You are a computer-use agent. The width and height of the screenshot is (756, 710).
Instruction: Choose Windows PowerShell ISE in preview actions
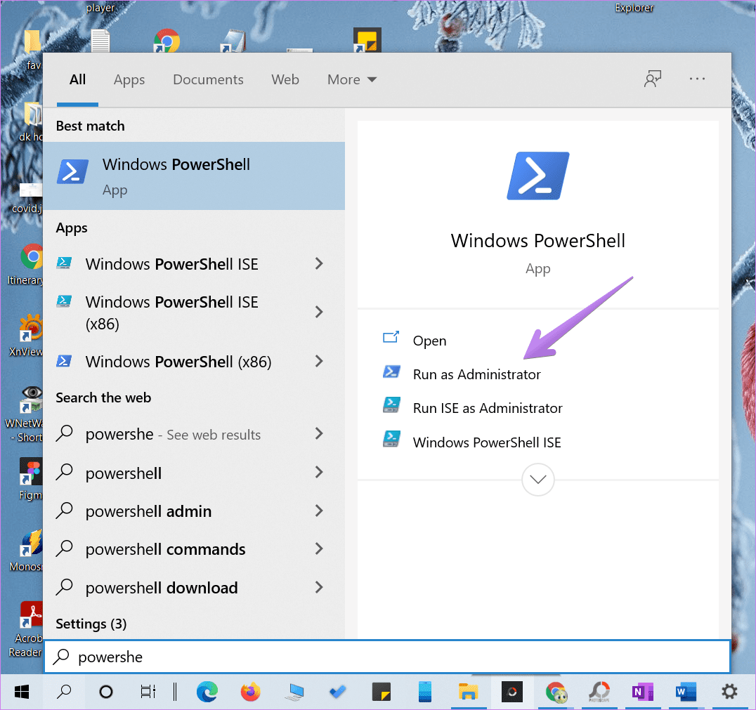[486, 442]
